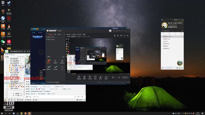Click the profile avatar in the YY window
The image size is (205, 115).
click(165, 25)
